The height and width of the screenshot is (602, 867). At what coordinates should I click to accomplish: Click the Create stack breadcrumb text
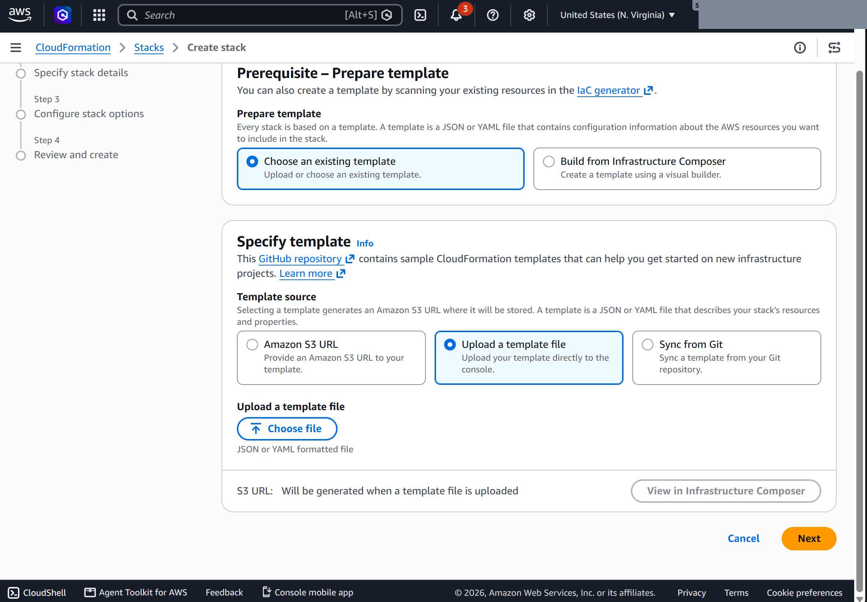tap(216, 48)
